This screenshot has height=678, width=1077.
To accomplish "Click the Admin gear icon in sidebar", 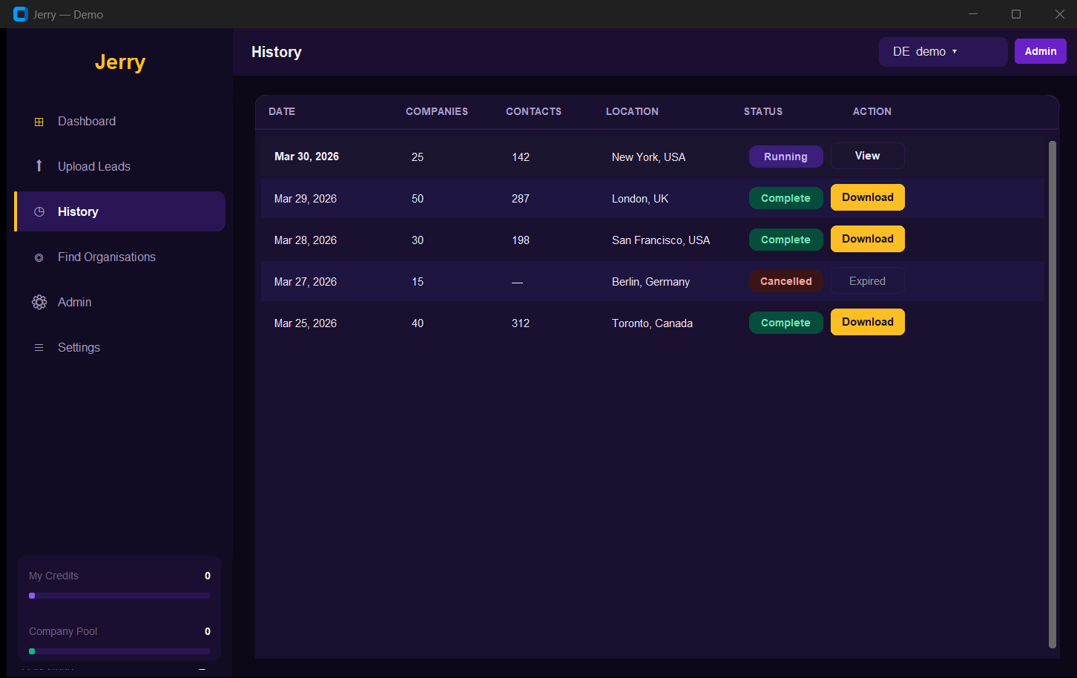I will pos(39,303).
